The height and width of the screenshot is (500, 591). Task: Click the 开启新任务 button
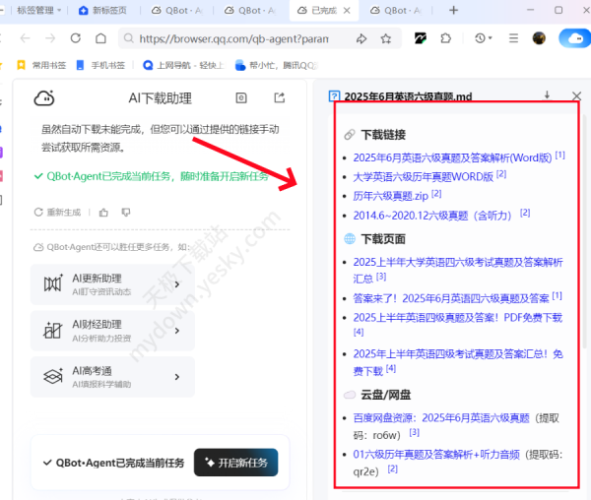tap(236, 463)
